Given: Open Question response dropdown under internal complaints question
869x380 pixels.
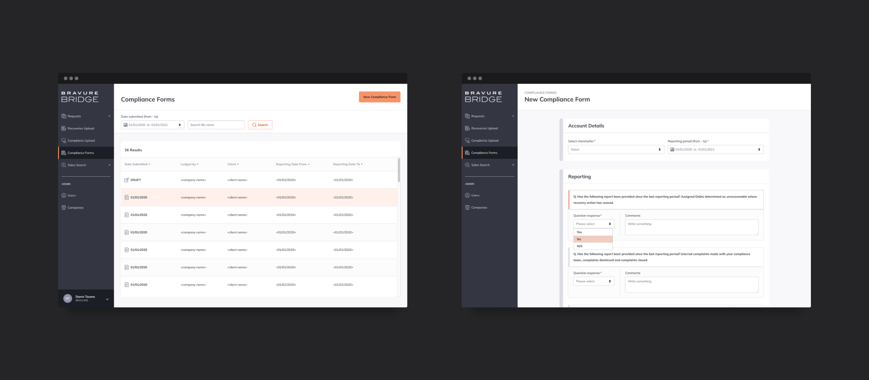Looking at the screenshot, I should 593,281.
